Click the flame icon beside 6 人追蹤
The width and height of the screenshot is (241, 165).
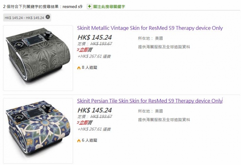(x=79, y=141)
